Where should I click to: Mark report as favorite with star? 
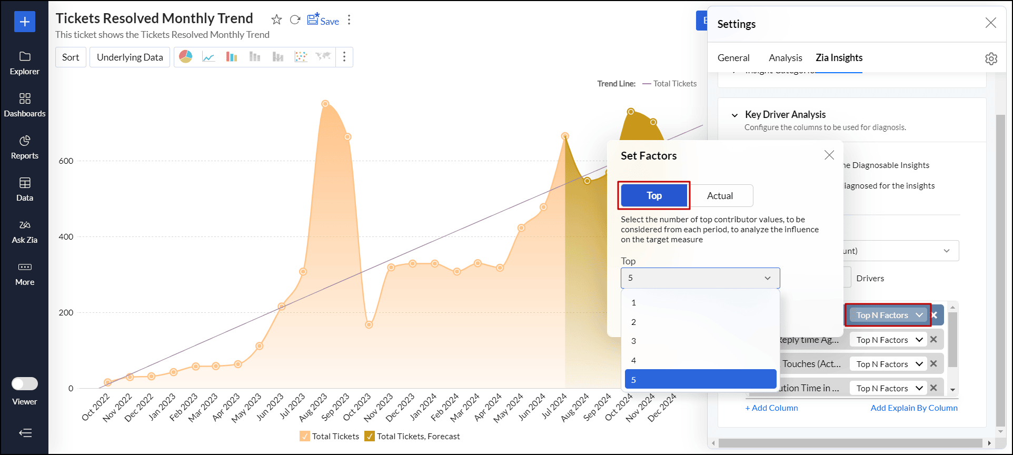[x=276, y=20]
